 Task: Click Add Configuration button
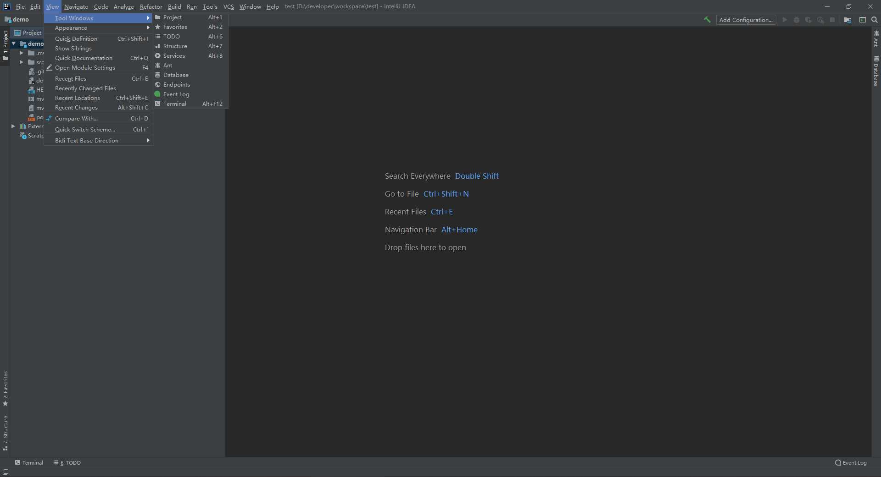tap(746, 20)
